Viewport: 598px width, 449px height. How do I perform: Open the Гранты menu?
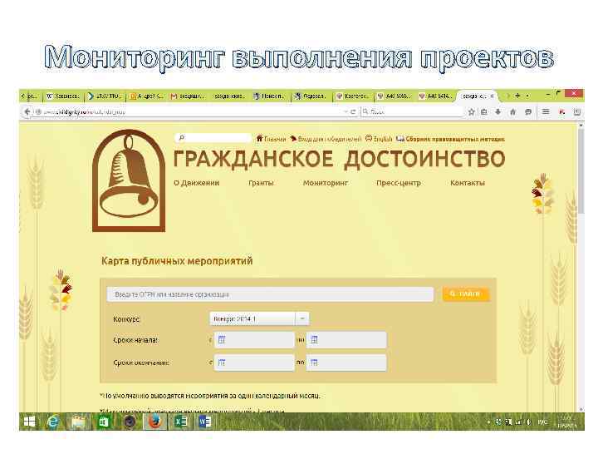(261, 183)
